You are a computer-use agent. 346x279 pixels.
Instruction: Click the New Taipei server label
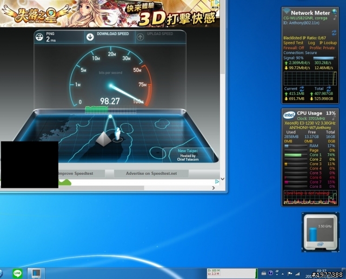tap(188, 151)
